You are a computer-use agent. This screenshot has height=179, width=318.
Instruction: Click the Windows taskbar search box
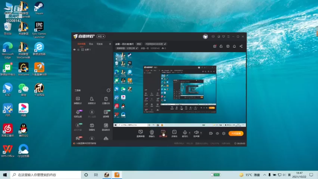46,175
